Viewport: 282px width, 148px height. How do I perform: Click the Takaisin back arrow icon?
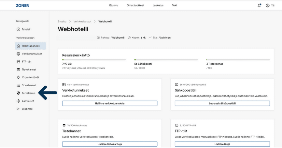click(x=19, y=29)
